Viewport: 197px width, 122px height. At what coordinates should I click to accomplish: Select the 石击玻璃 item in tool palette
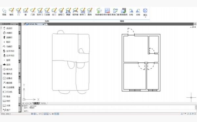click(9, 87)
